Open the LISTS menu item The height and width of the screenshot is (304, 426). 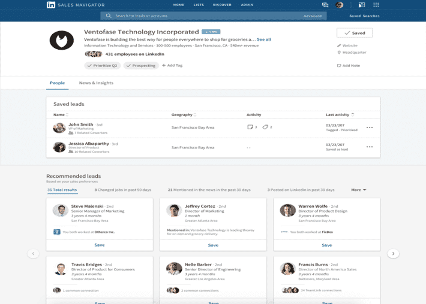click(x=199, y=5)
